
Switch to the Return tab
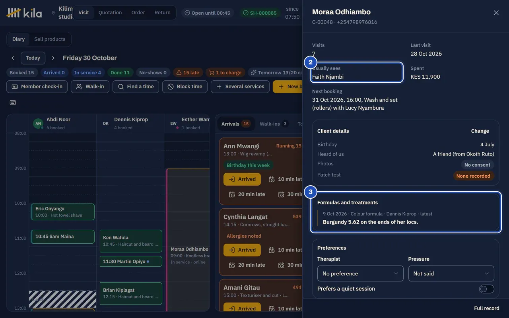pos(163,12)
